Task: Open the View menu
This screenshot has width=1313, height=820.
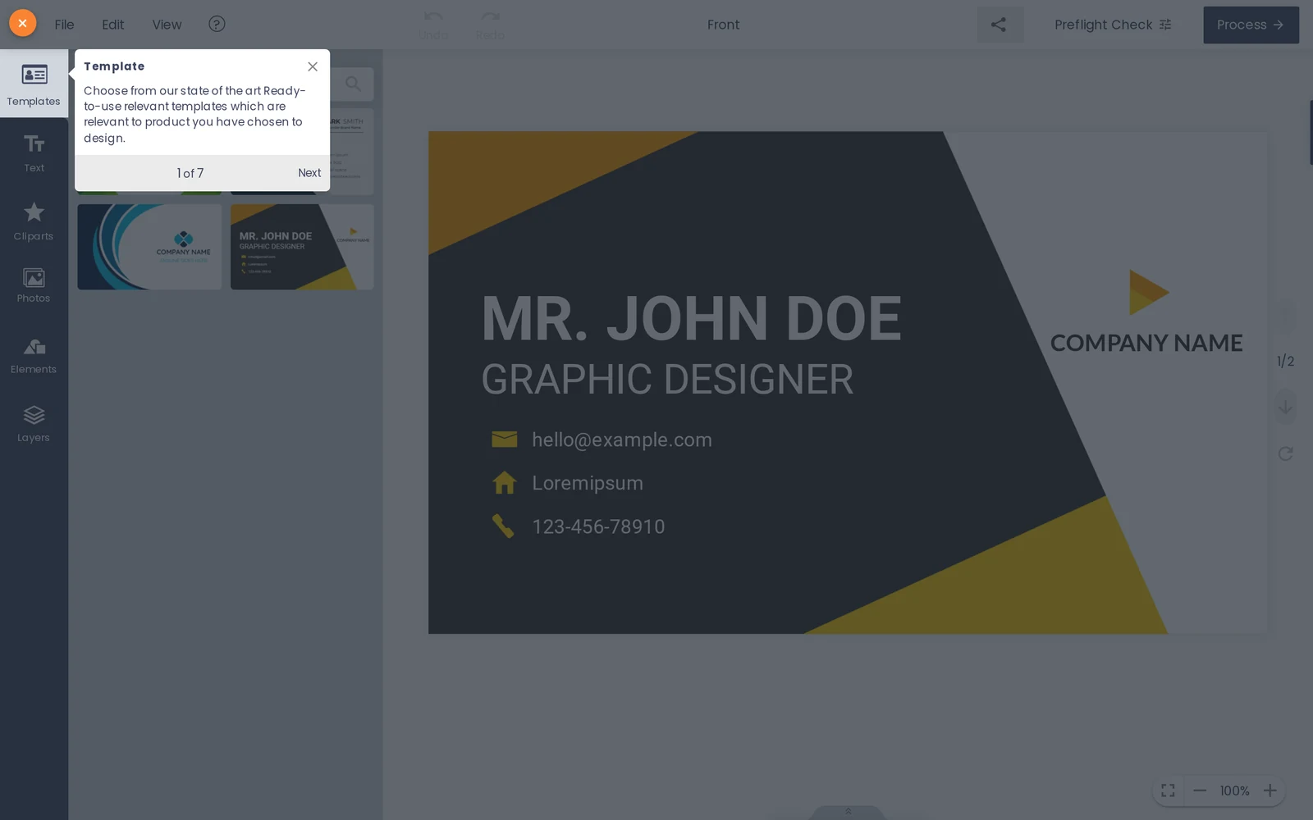Action: point(167,25)
